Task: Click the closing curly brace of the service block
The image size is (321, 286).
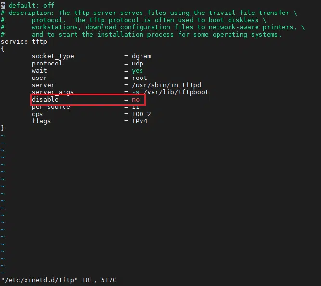Action: pyautogui.click(x=3, y=129)
